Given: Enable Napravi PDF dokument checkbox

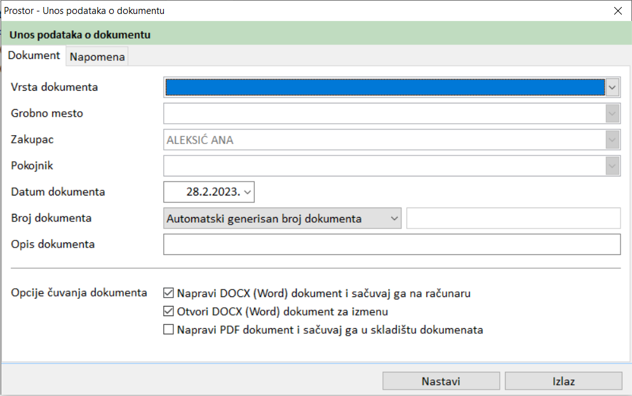Looking at the screenshot, I should [168, 330].
